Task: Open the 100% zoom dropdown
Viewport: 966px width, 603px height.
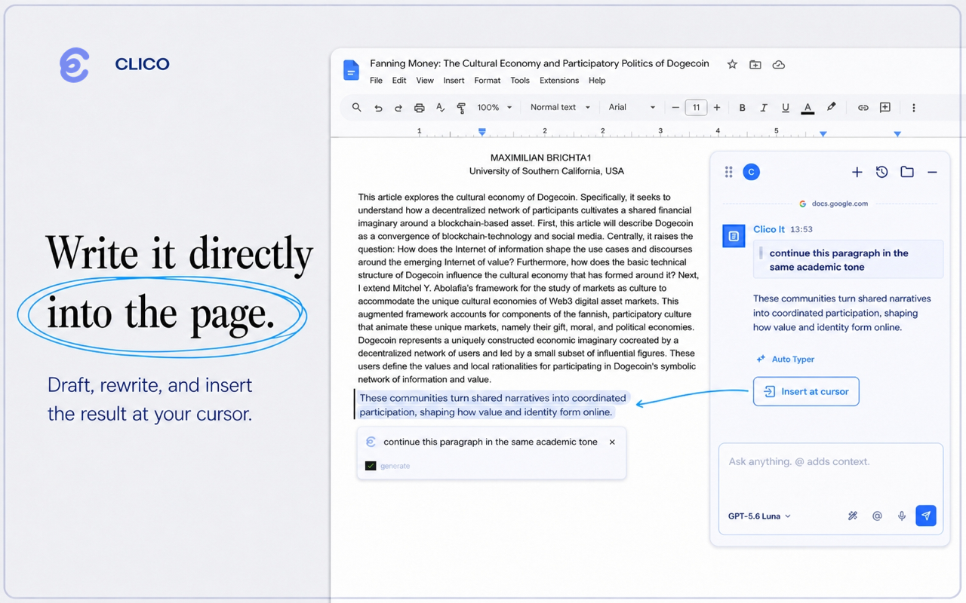Action: coord(494,108)
